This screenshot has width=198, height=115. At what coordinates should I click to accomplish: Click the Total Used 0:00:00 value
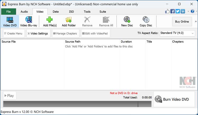click(147, 97)
